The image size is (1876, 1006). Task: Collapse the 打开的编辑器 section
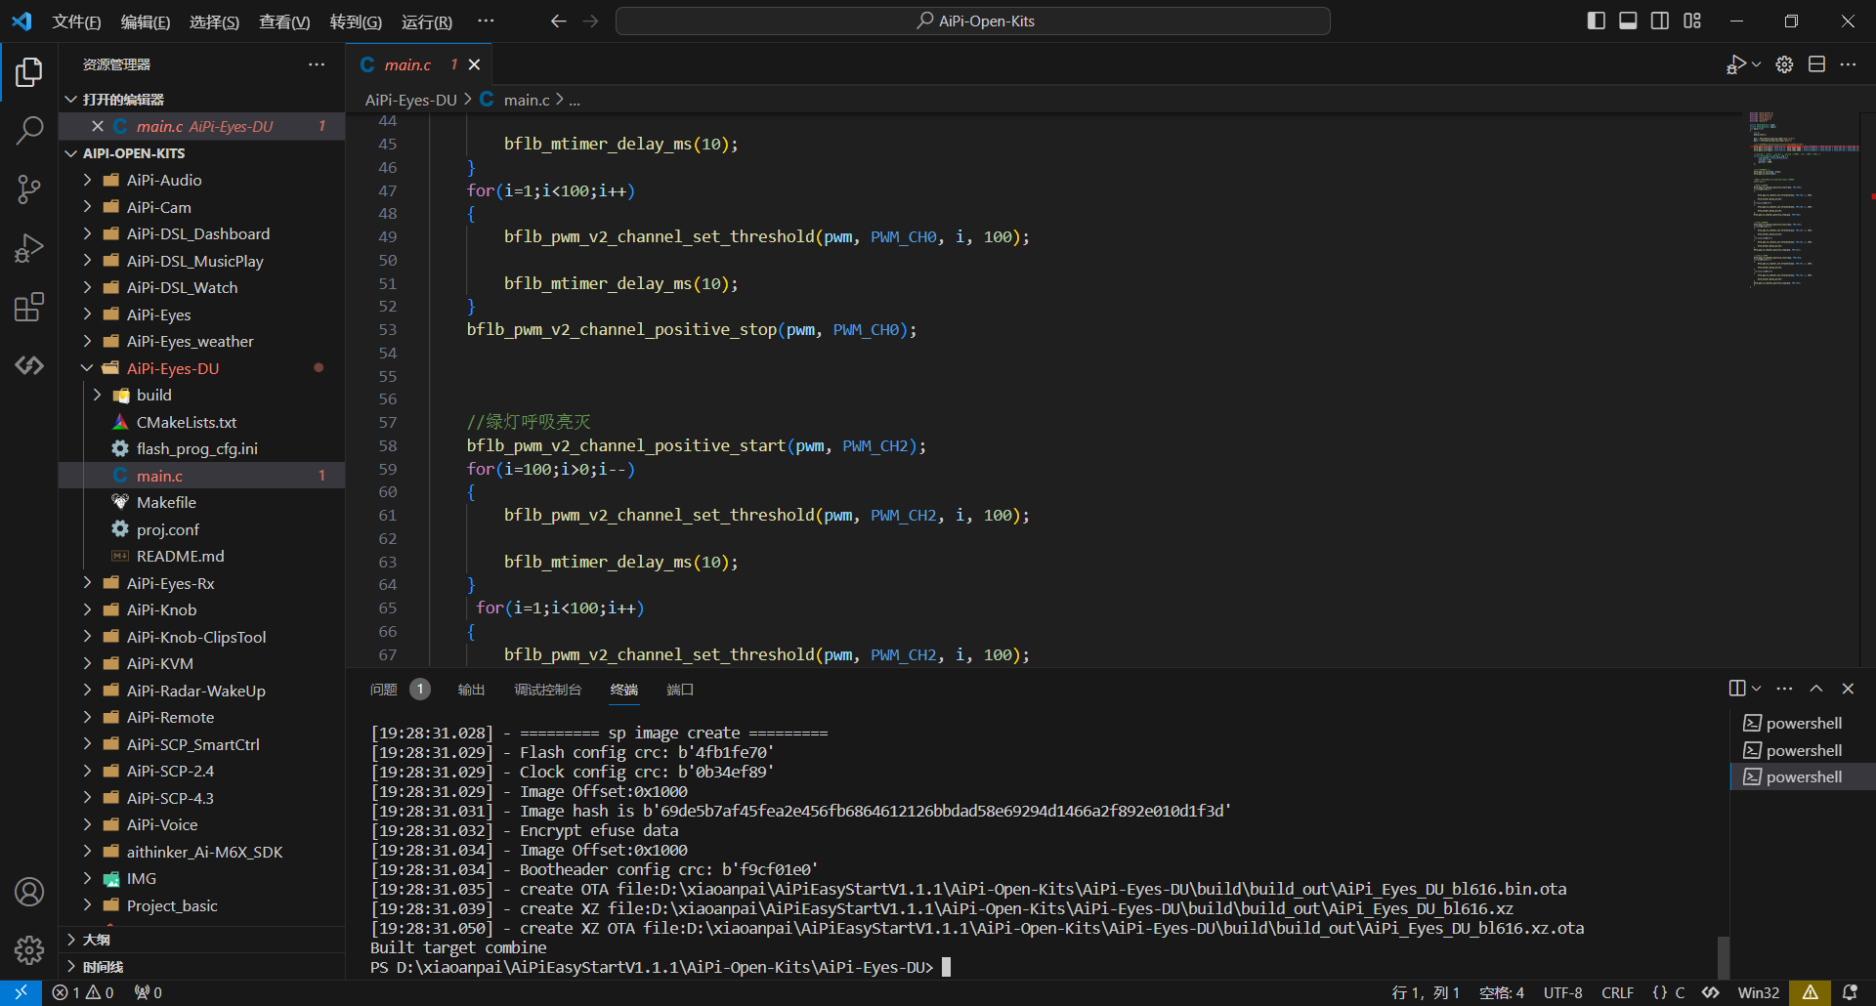tap(202, 100)
